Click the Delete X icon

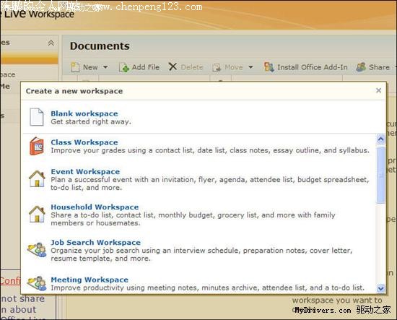pos(173,66)
